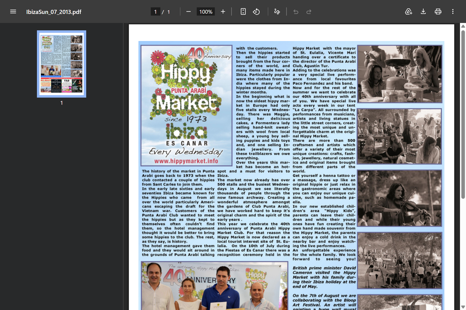
Task: Select the Fit to page icon
Action: [243, 11]
